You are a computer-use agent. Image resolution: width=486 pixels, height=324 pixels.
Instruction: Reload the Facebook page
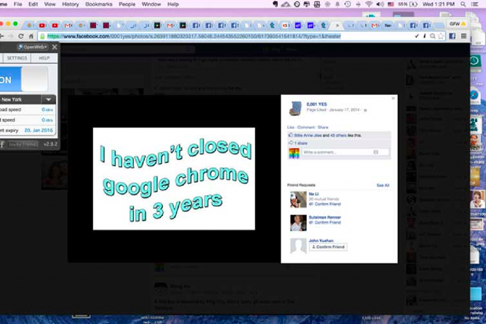21,36
